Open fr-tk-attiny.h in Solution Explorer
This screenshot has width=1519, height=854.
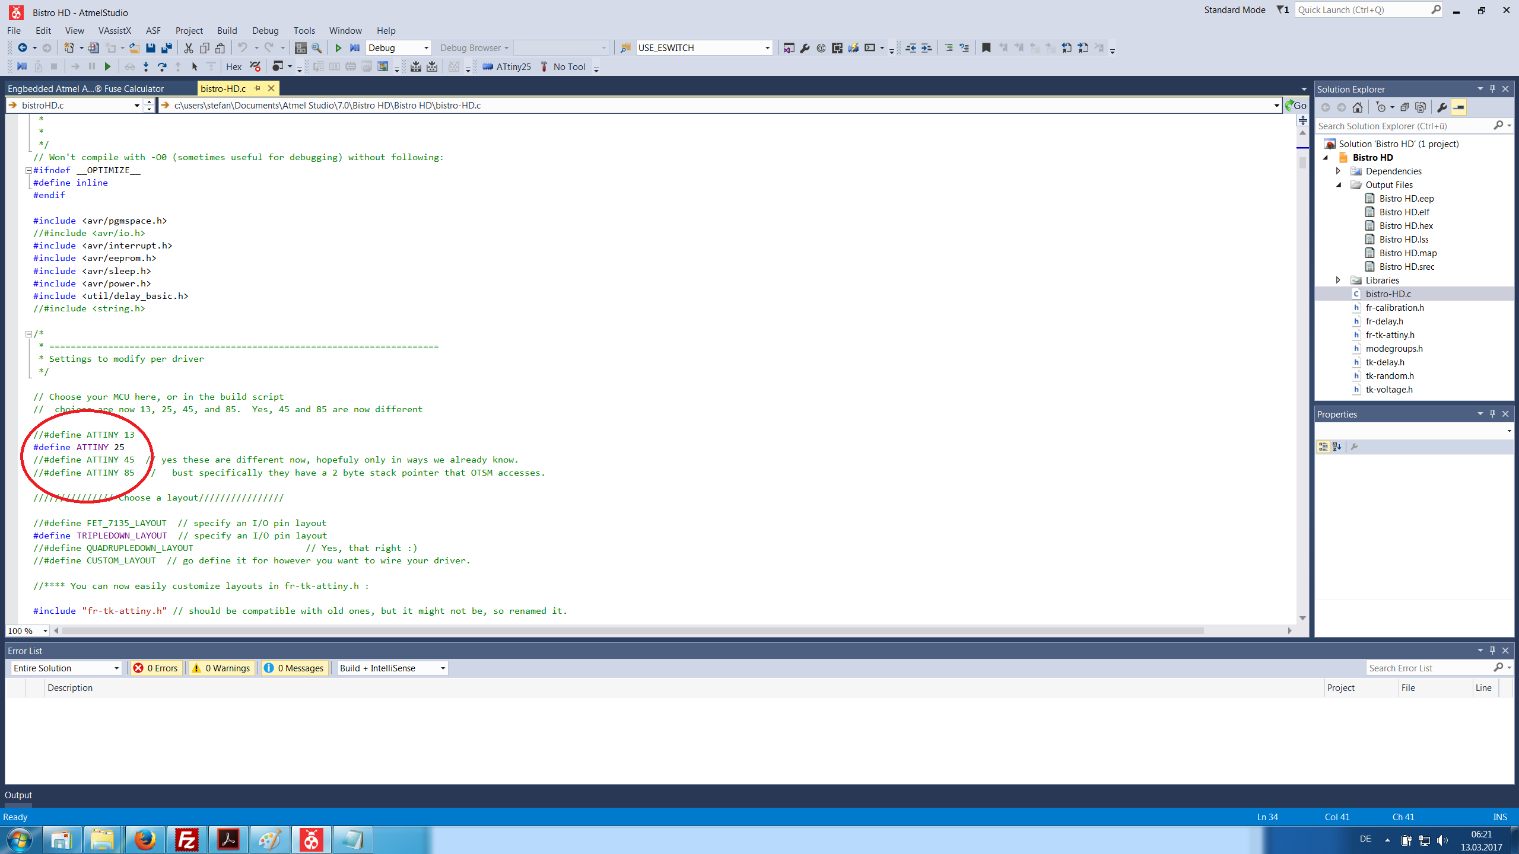coord(1390,335)
